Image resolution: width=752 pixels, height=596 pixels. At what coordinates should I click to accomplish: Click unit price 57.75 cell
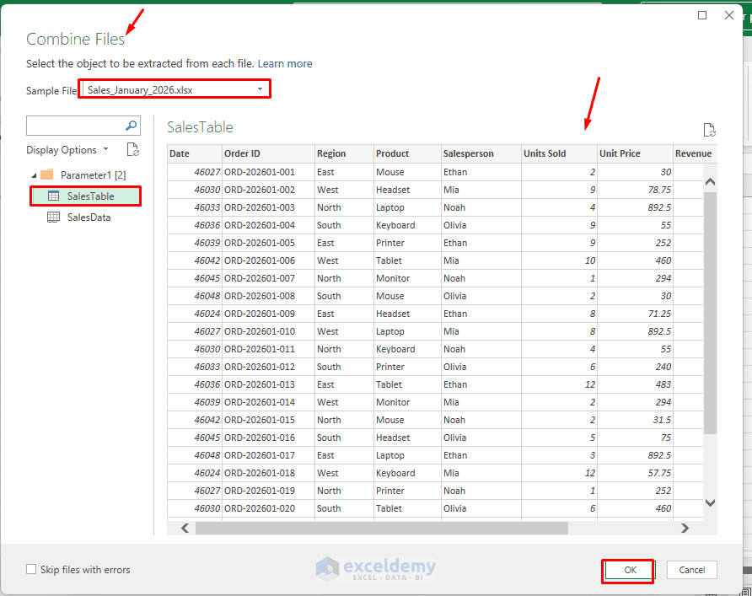pos(635,473)
